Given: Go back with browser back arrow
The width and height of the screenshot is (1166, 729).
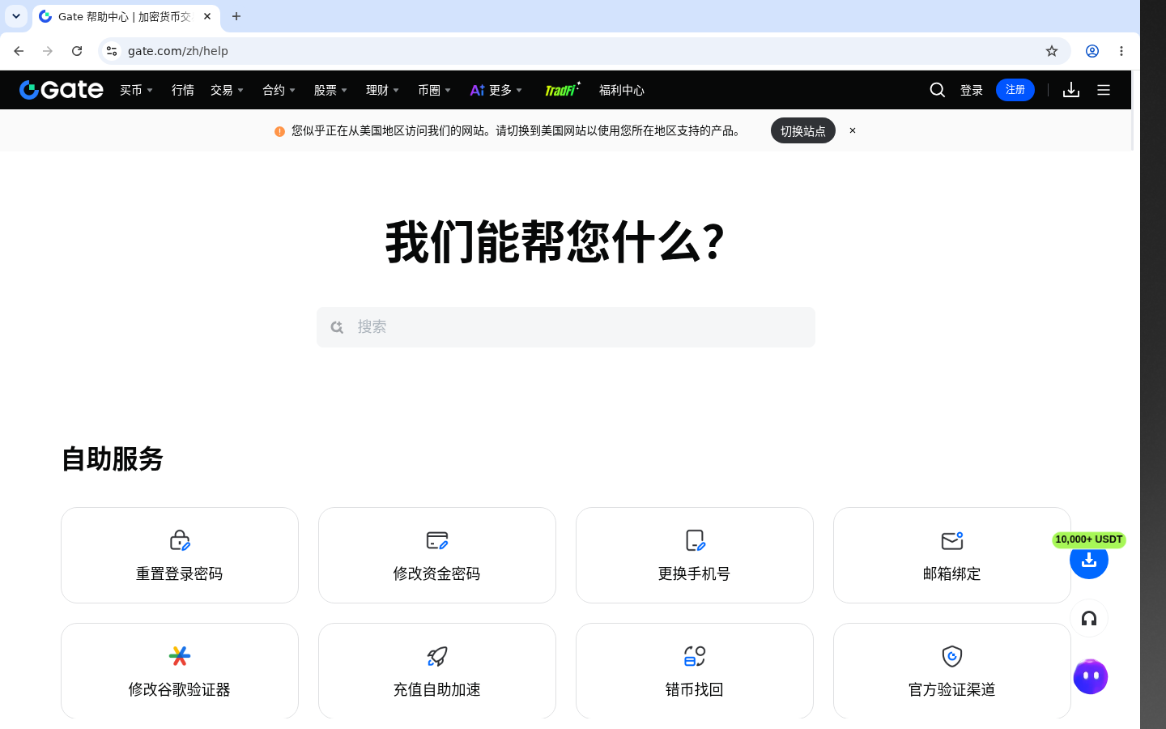Looking at the screenshot, I should click(x=19, y=51).
